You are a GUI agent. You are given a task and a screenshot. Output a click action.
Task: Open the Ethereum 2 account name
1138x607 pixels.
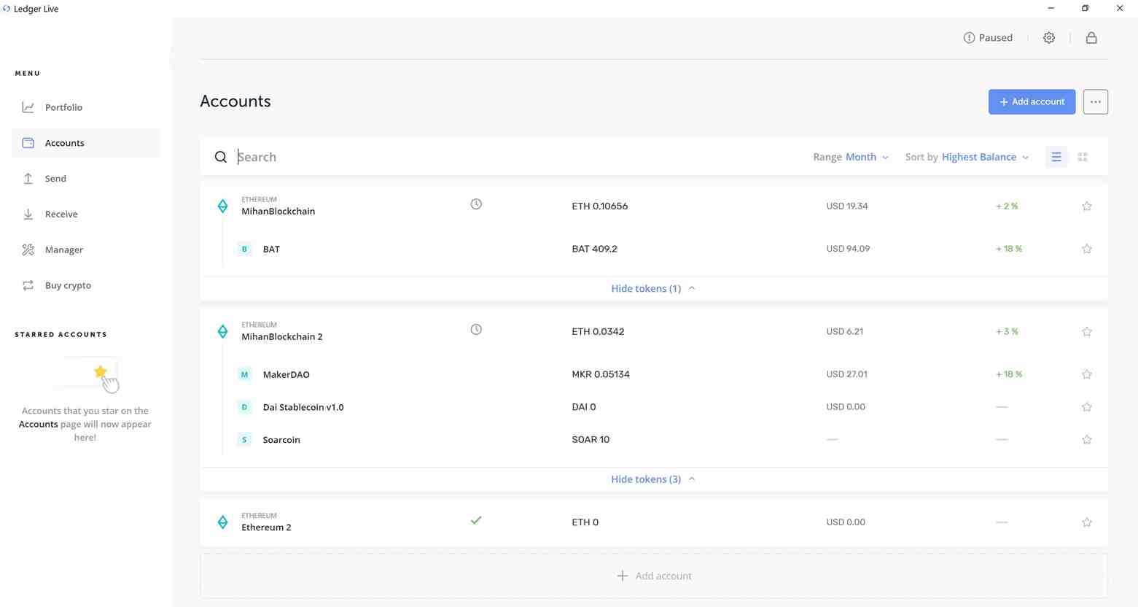(266, 527)
